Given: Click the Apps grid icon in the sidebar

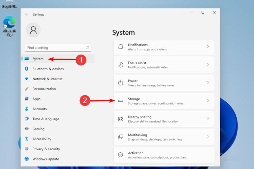Looking at the screenshot, I should click(x=27, y=99).
